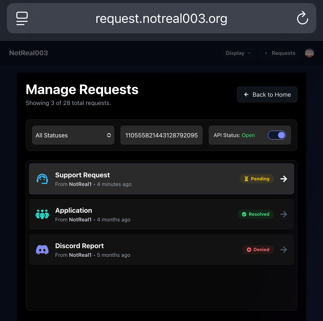Toggle the API Status switch

[x=277, y=135]
